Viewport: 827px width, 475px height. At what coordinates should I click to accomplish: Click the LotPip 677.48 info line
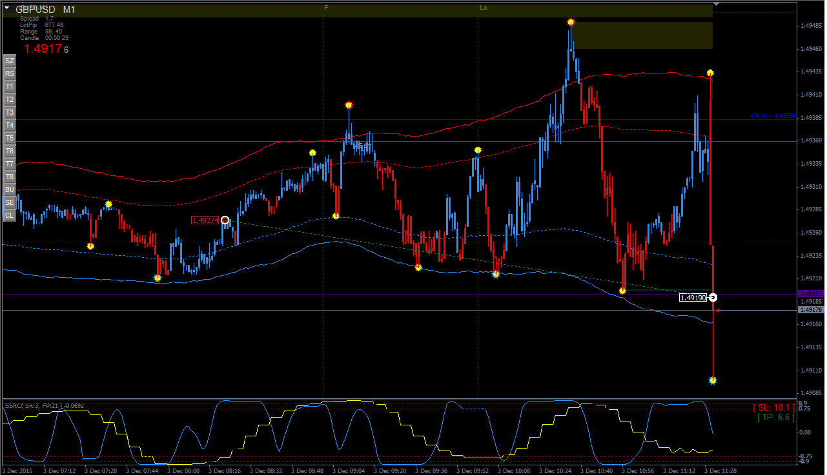[41, 25]
